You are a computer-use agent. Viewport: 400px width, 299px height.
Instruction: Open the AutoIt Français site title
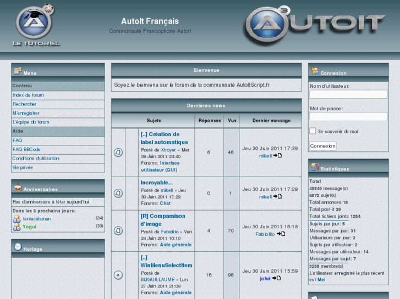pos(150,21)
